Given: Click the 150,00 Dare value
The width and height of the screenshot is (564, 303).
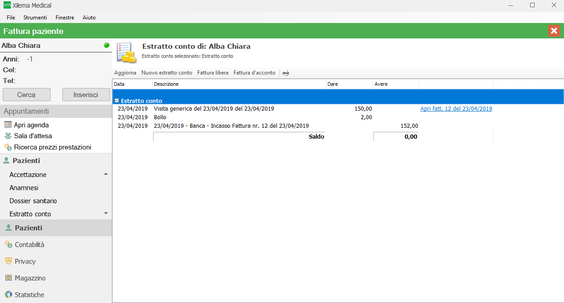Looking at the screenshot, I should 363,109.
